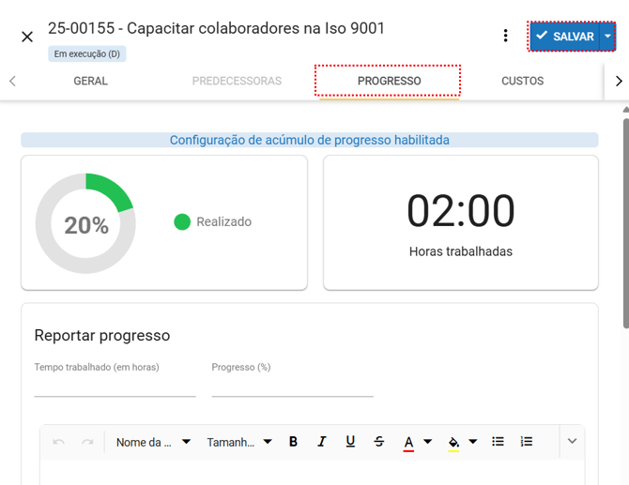The height and width of the screenshot is (485, 629).
Task: Click the Progresso (%) input field
Action: pos(292,386)
